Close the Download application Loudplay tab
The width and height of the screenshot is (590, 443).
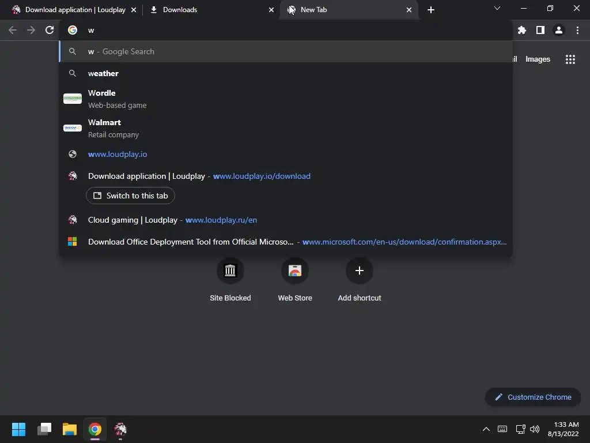pyautogui.click(x=134, y=10)
